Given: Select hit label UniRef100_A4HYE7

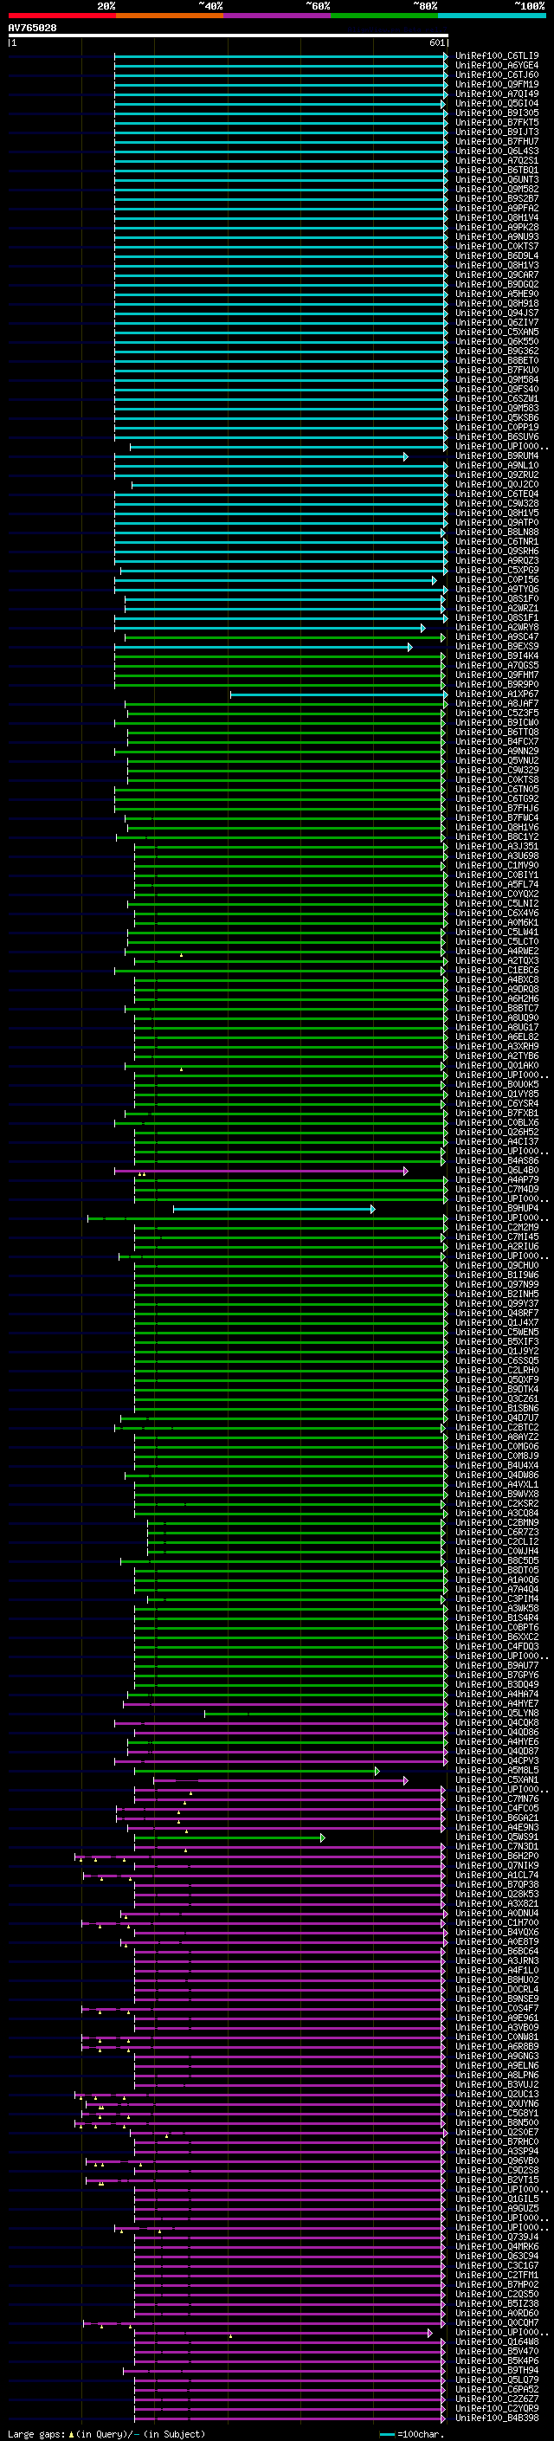Looking at the screenshot, I should click(x=496, y=1704).
